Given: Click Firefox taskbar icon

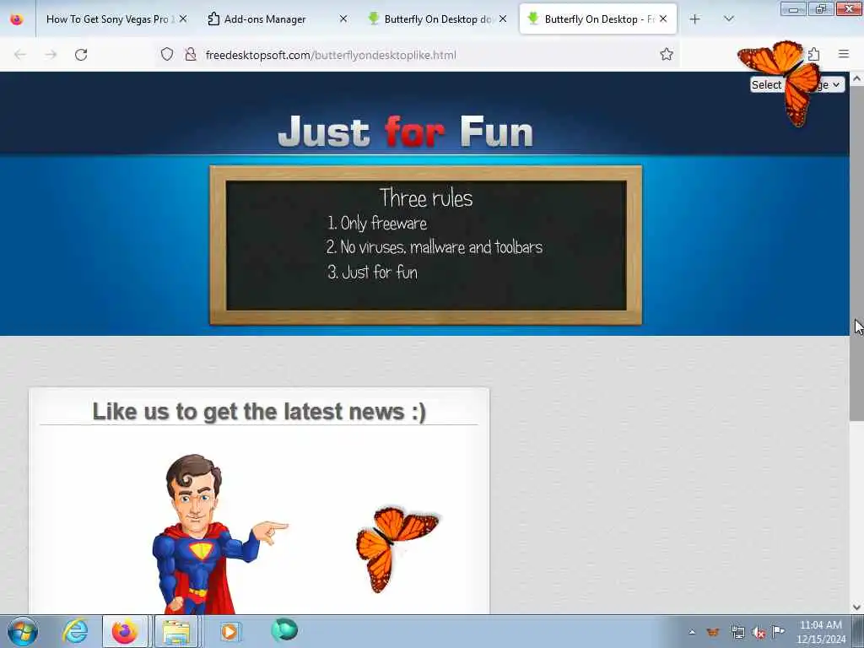Looking at the screenshot, I should 125,631.
